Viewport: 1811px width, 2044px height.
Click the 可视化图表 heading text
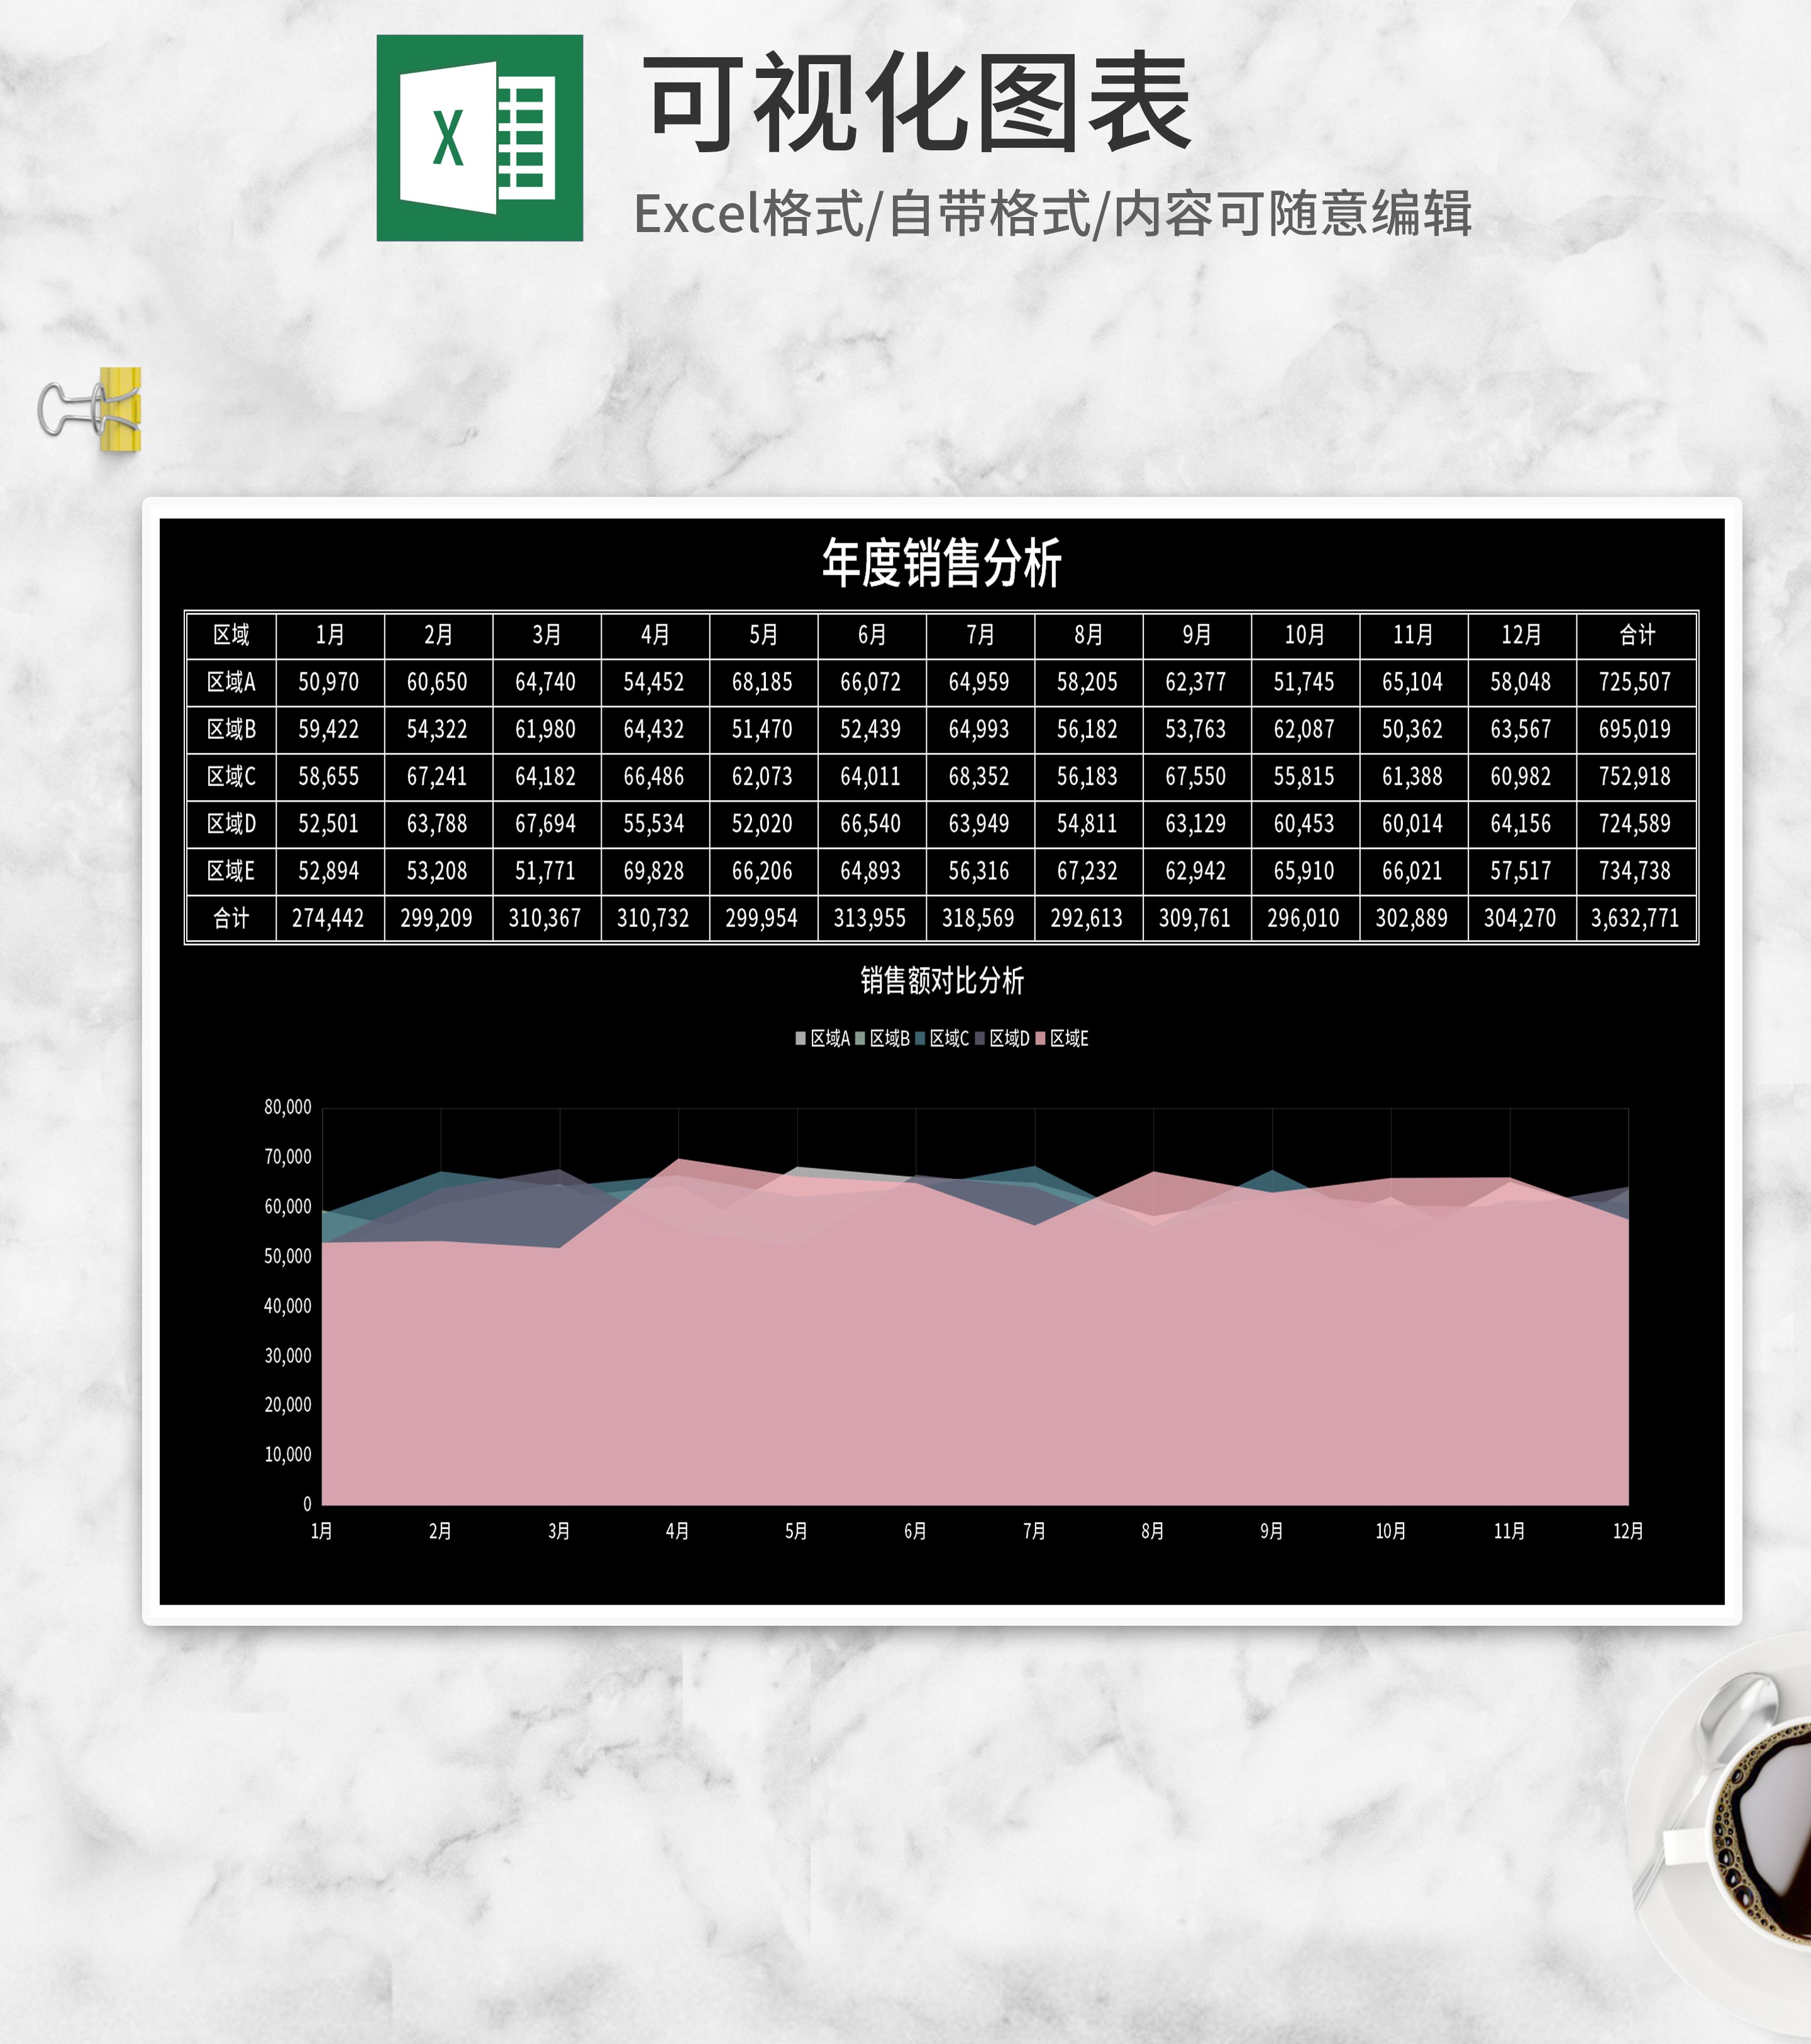[x=917, y=104]
